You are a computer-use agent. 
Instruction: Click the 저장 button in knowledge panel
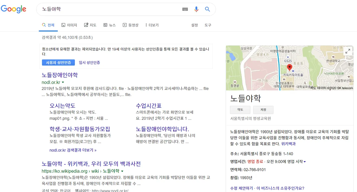[263, 110]
